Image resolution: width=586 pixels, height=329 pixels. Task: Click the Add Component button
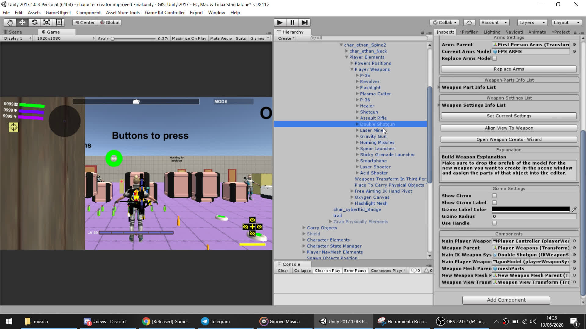pos(506,300)
